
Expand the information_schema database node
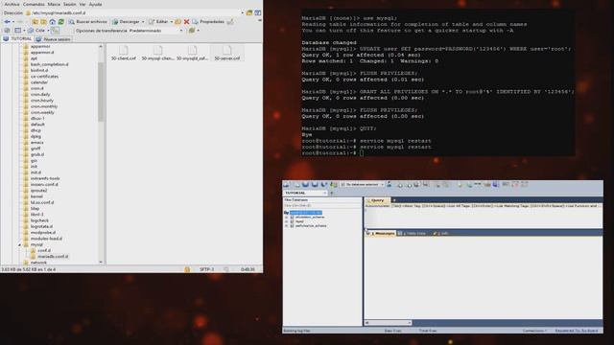(x=287, y=218)
